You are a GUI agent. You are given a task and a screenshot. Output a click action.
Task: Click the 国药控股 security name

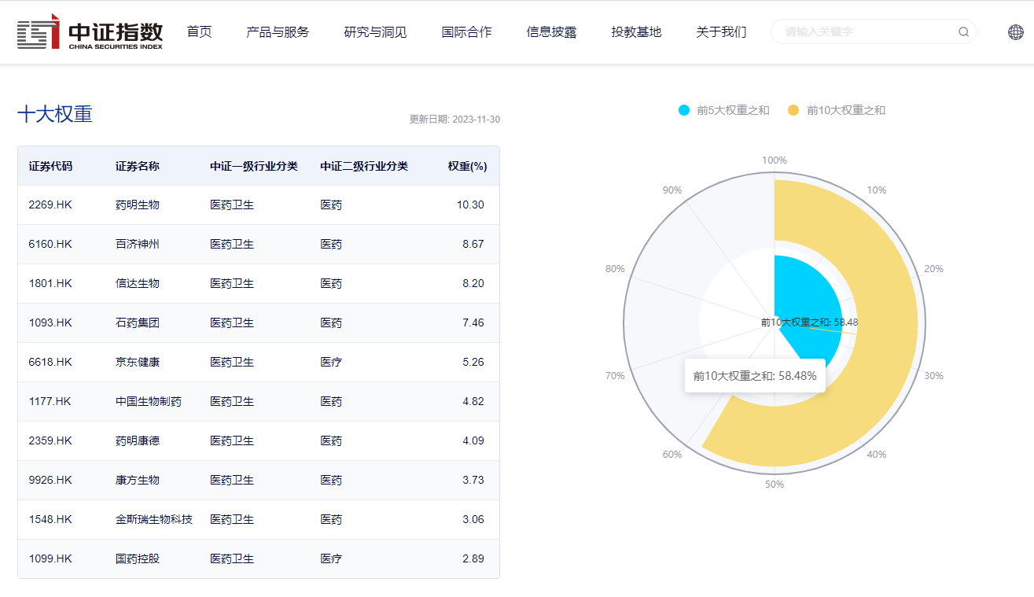point(138,558)
